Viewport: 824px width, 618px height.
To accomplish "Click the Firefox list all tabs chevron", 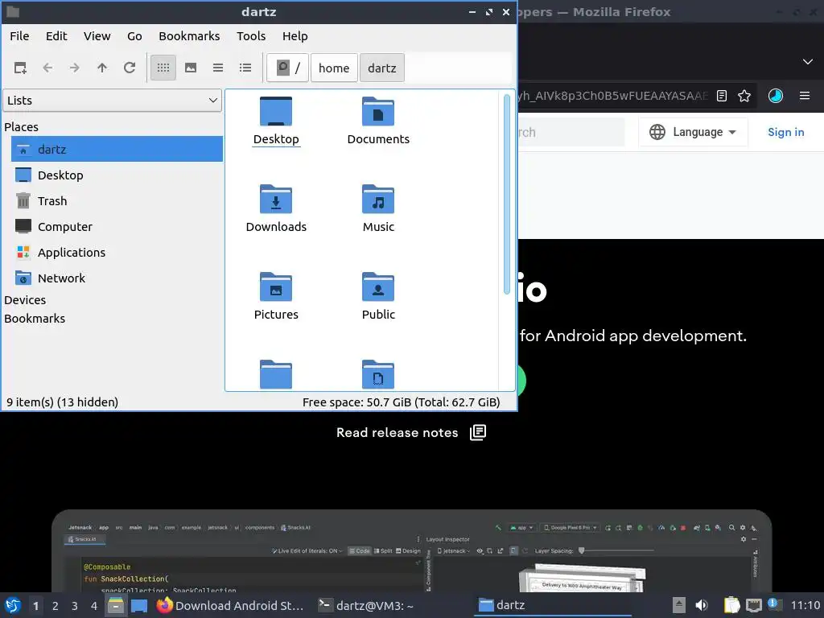I will coord(808,61).
